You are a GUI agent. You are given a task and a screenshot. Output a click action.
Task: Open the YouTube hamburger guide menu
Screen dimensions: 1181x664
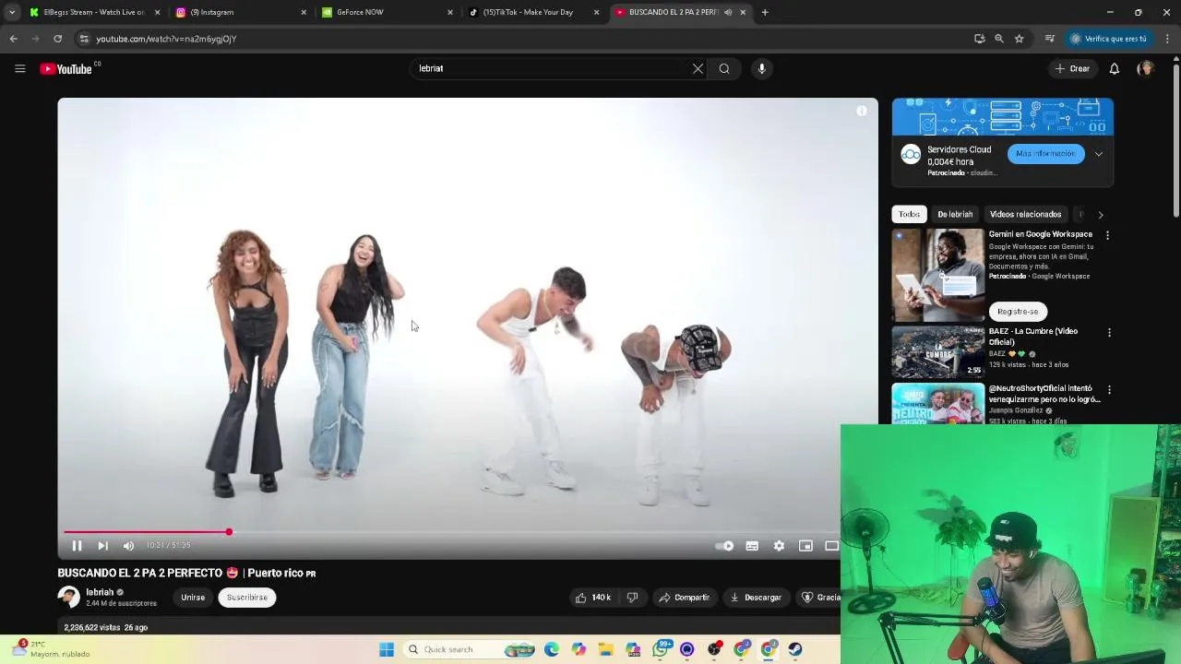click(19, 68)
